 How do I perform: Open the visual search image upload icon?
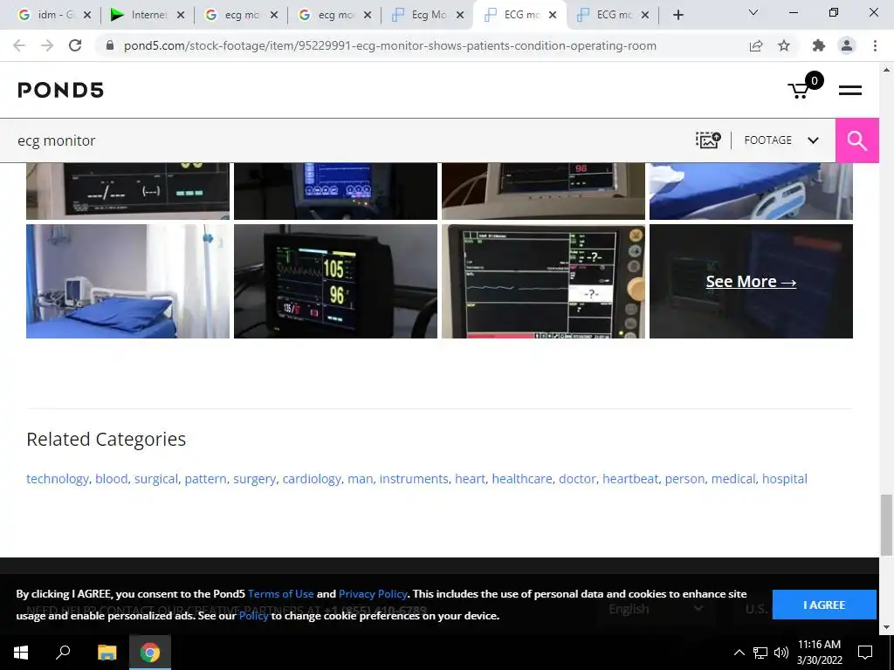(x=708, y=140)
